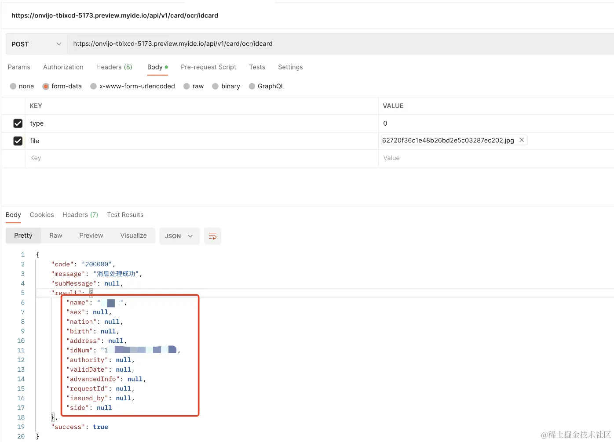Screen dimensions: 614x442
Task: Click the KEY column header
Action: pyautogui.click(x=36, y=106)
